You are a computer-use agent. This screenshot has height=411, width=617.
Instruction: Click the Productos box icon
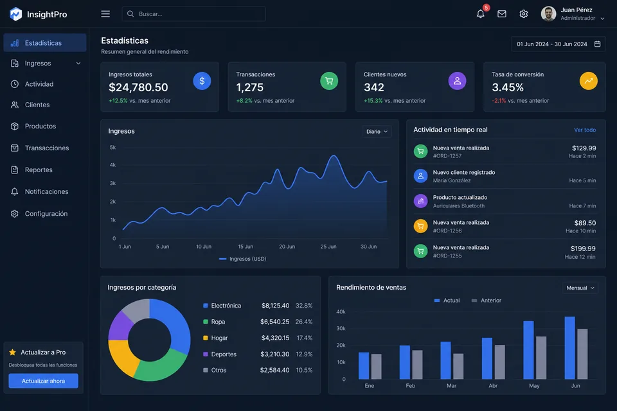point(15,127)
